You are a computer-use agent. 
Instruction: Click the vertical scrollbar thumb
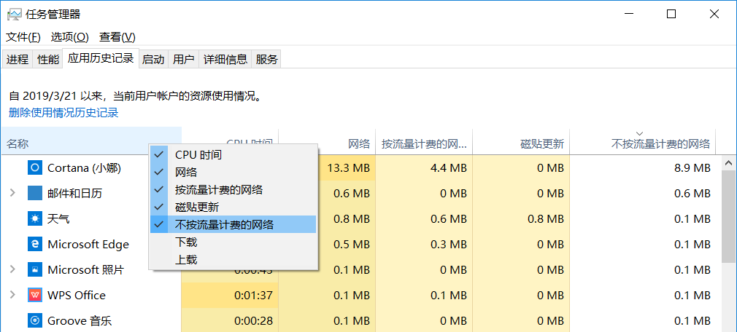pyautogui.click(x=729, y=217)
